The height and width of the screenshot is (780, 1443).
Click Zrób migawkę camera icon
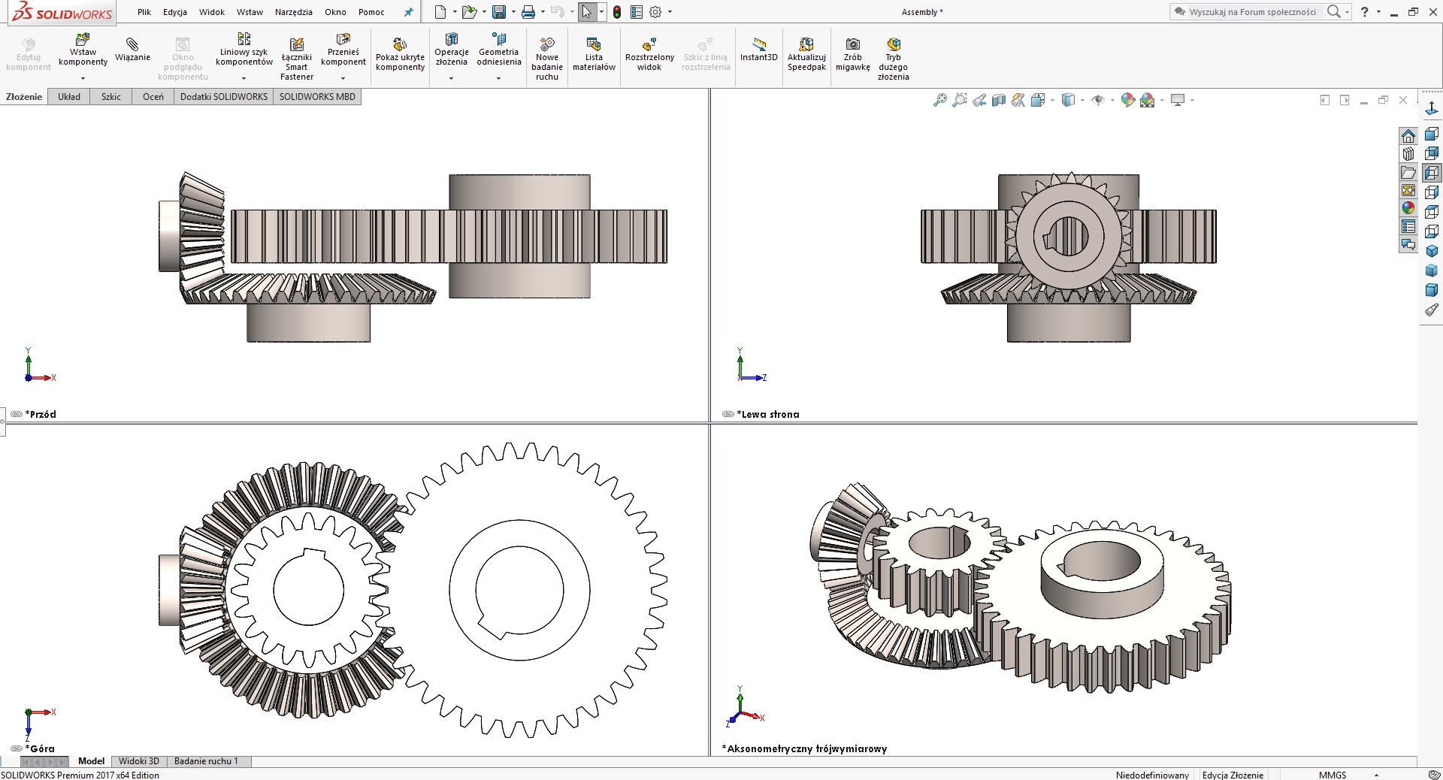click(853, 44)
